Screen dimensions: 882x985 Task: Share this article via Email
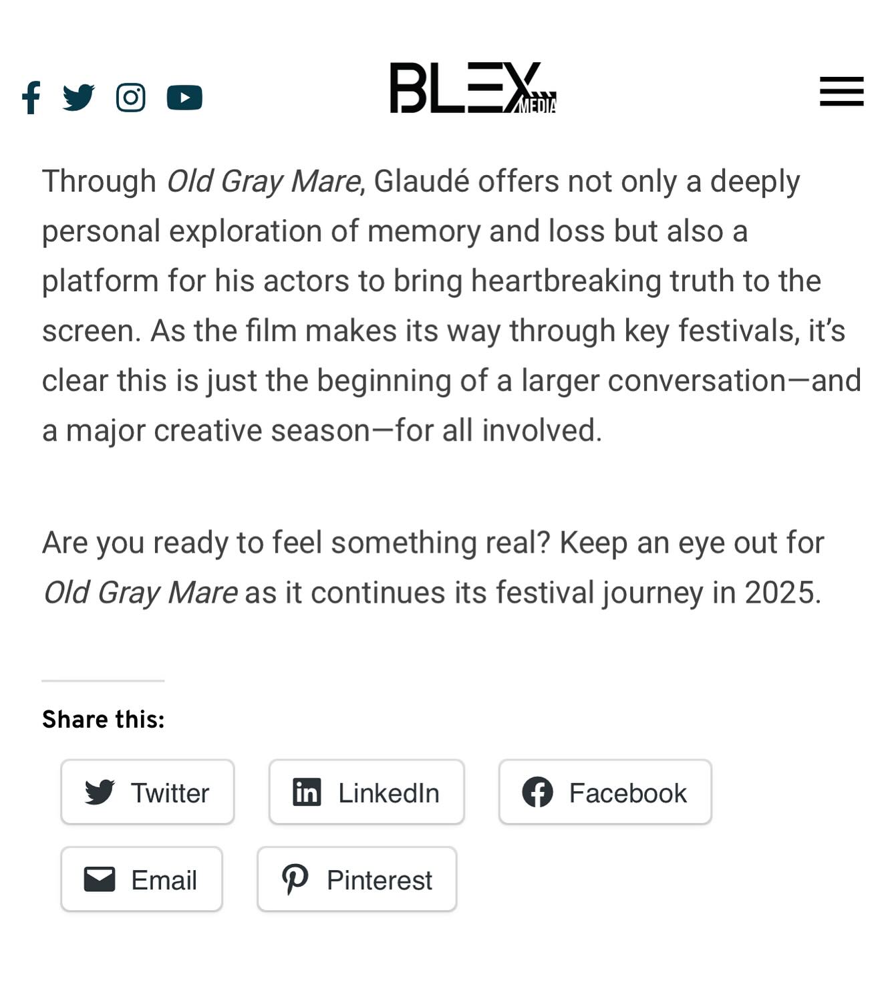click(x=142, y=879)
